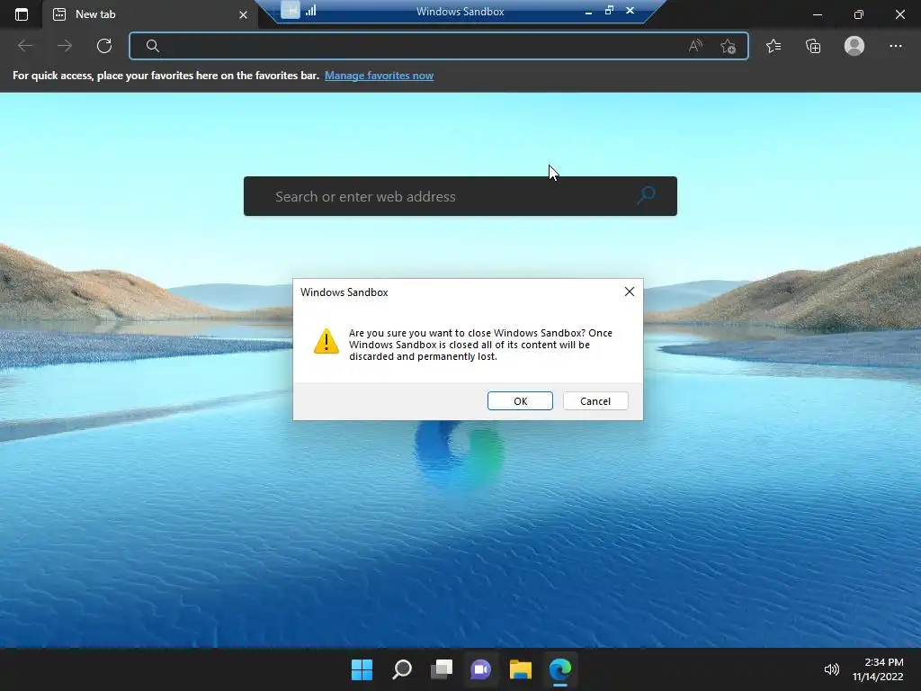Click the volume speaker tray icon
The width and height of the screenshot is (921, 691).
[831, 669]
